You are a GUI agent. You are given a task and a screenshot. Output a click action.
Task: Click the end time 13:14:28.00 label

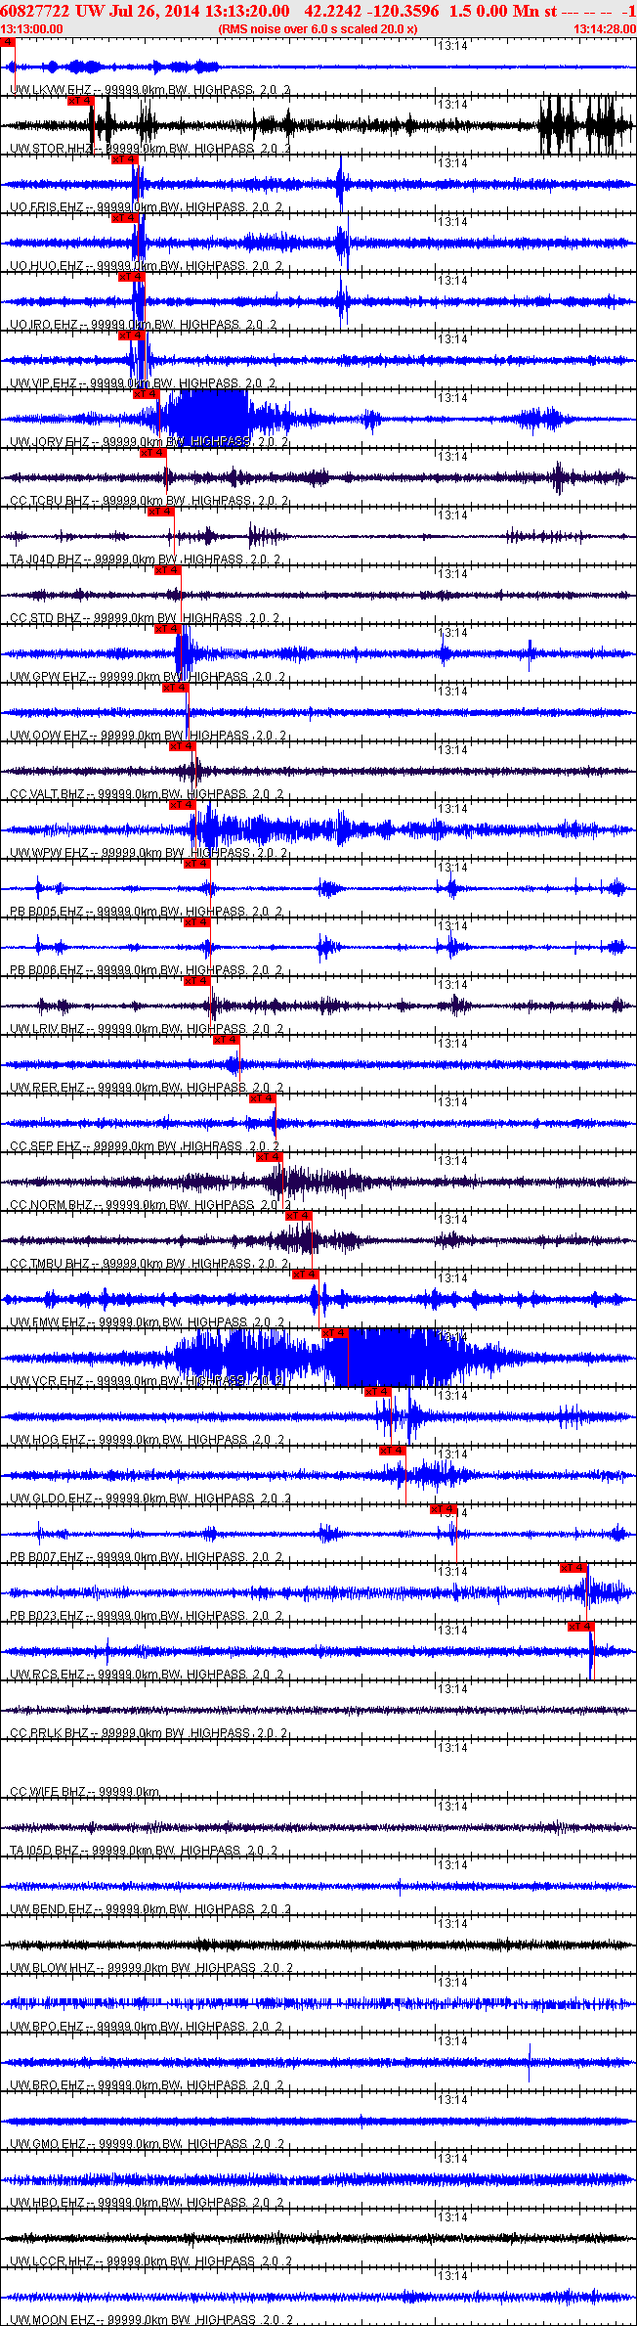pos(605,29)
